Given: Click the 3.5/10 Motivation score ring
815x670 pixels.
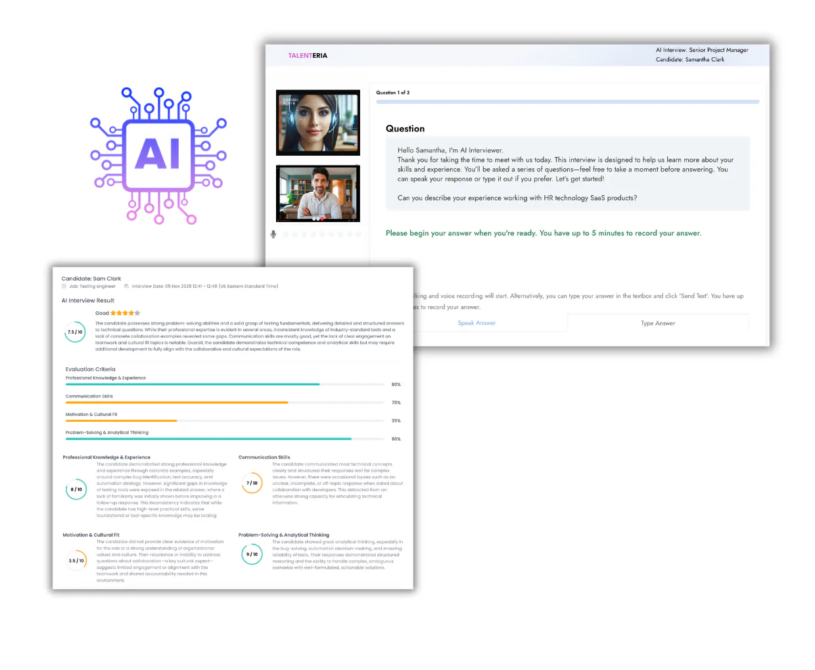Looking at the screenshot, I should [76, 560].
